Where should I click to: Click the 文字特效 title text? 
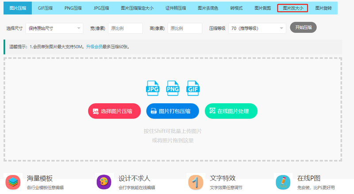click(223, 178)
